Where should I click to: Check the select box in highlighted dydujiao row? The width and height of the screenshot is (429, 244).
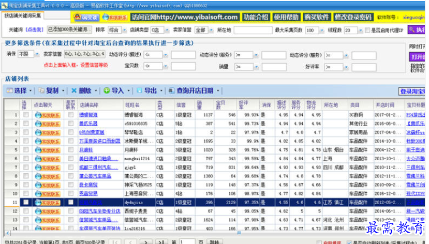click(x=26, y=202)
